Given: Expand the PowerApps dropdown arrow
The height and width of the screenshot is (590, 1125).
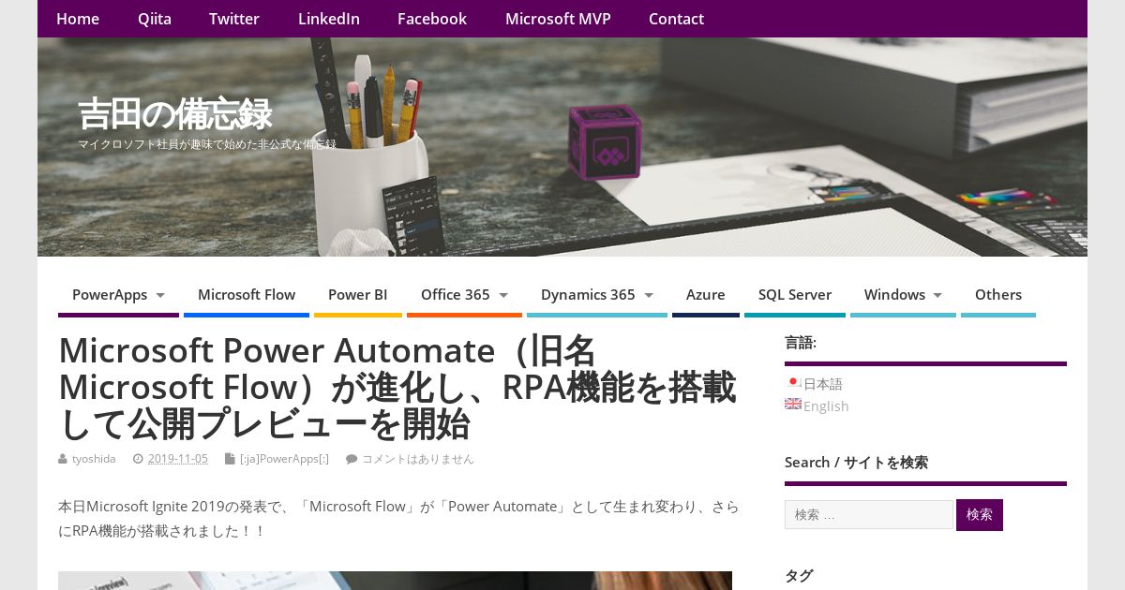Looking at the screenshot, I should [160, 296].
